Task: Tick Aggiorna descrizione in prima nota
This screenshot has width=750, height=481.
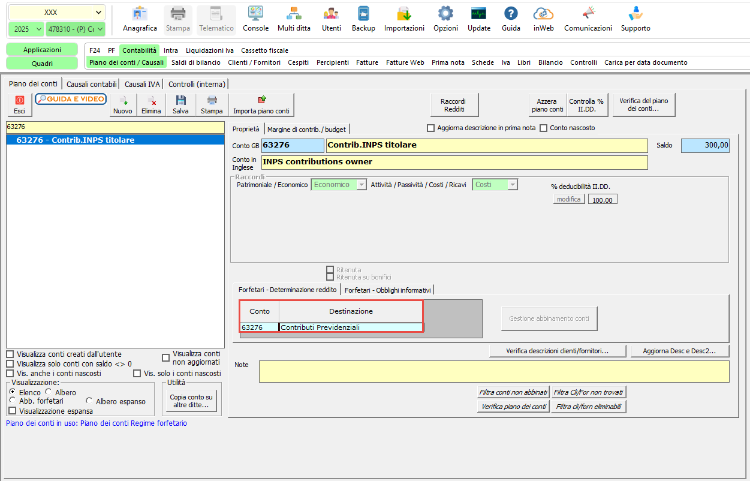Action: [430, 128]
